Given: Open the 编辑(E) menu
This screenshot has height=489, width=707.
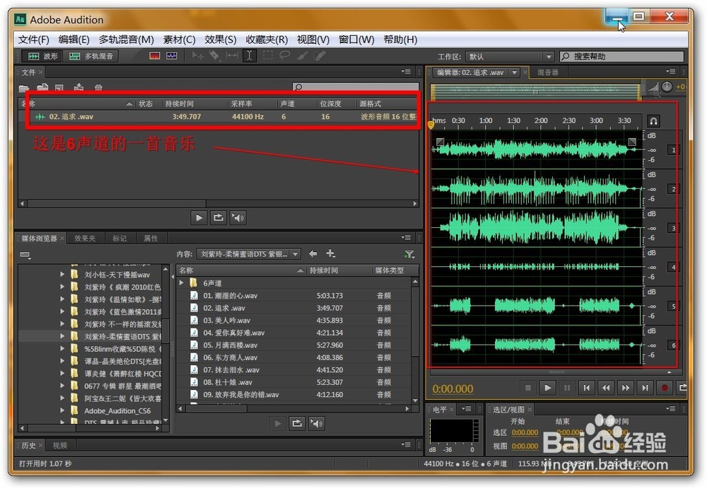Looking at the screenshot, I should tap(74, 40).
